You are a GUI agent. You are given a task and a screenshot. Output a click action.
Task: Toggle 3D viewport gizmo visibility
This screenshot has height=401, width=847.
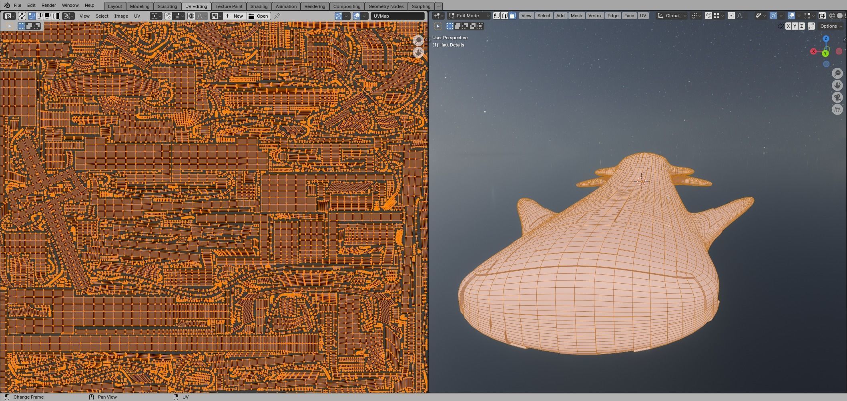[773, 16]
